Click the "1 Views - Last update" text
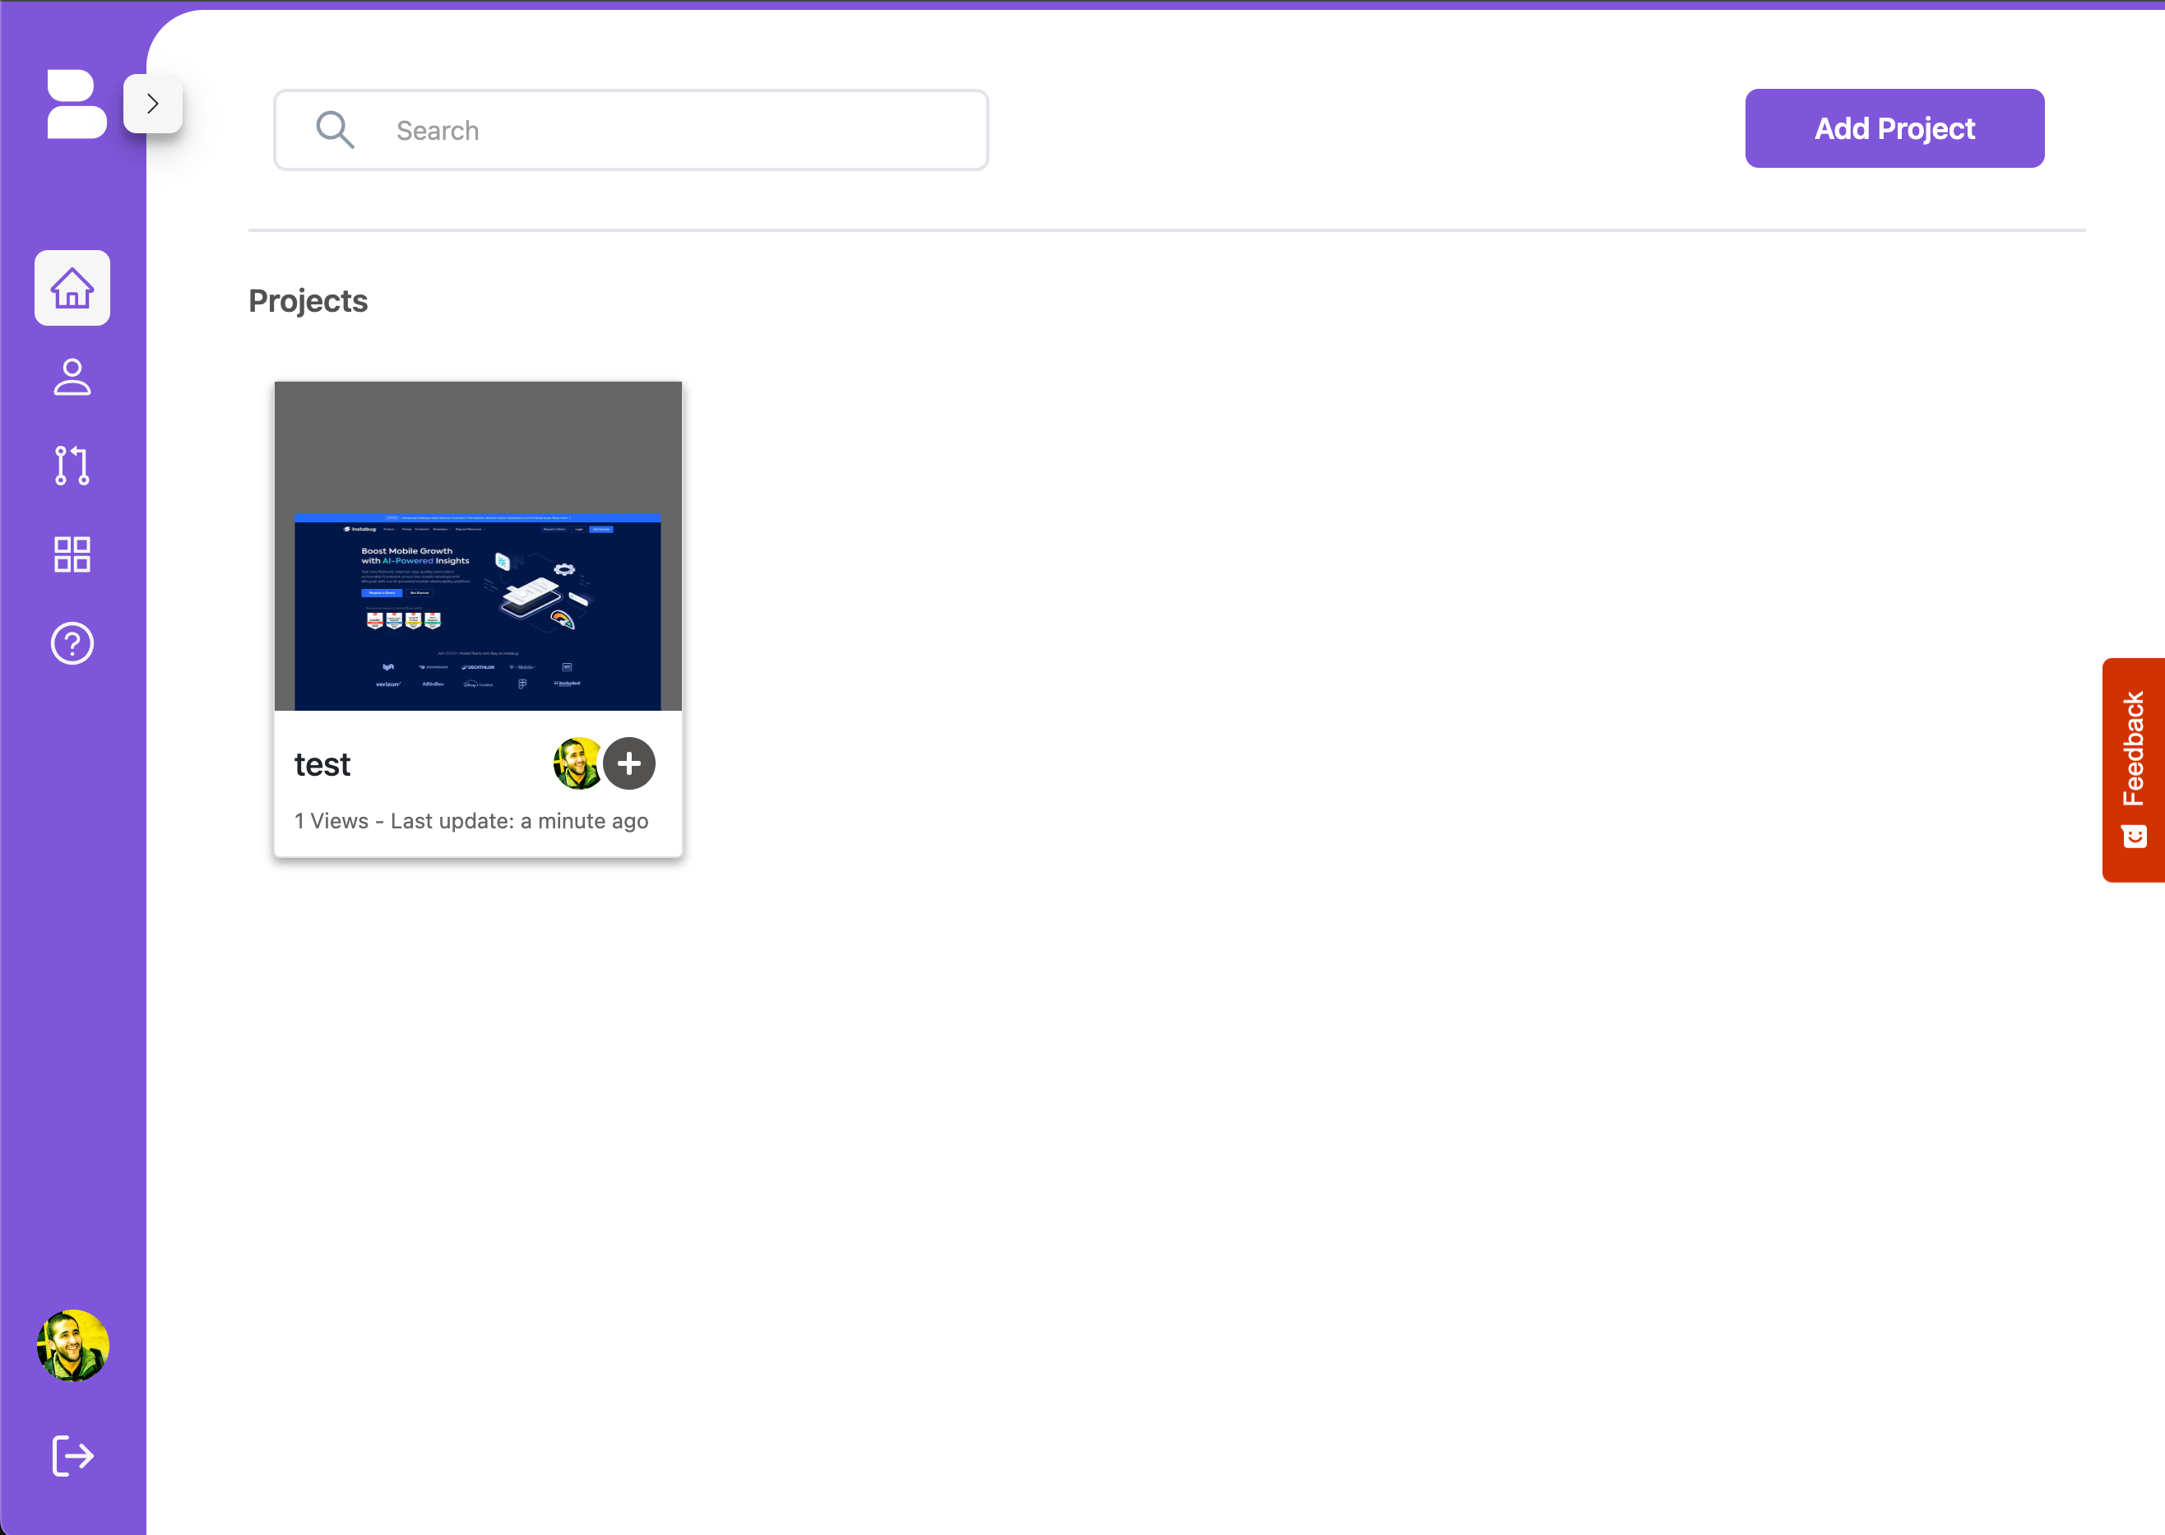Screen dimensions: 2165x1535 pyautogui.click(x=471, y=821)
